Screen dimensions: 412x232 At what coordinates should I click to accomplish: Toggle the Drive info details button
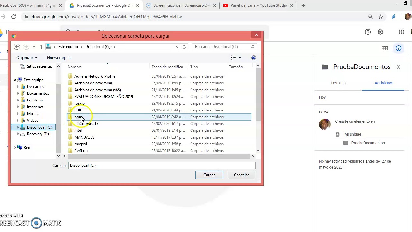(x=398, y=48)
